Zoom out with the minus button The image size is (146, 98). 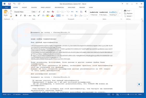coord(120,94)
